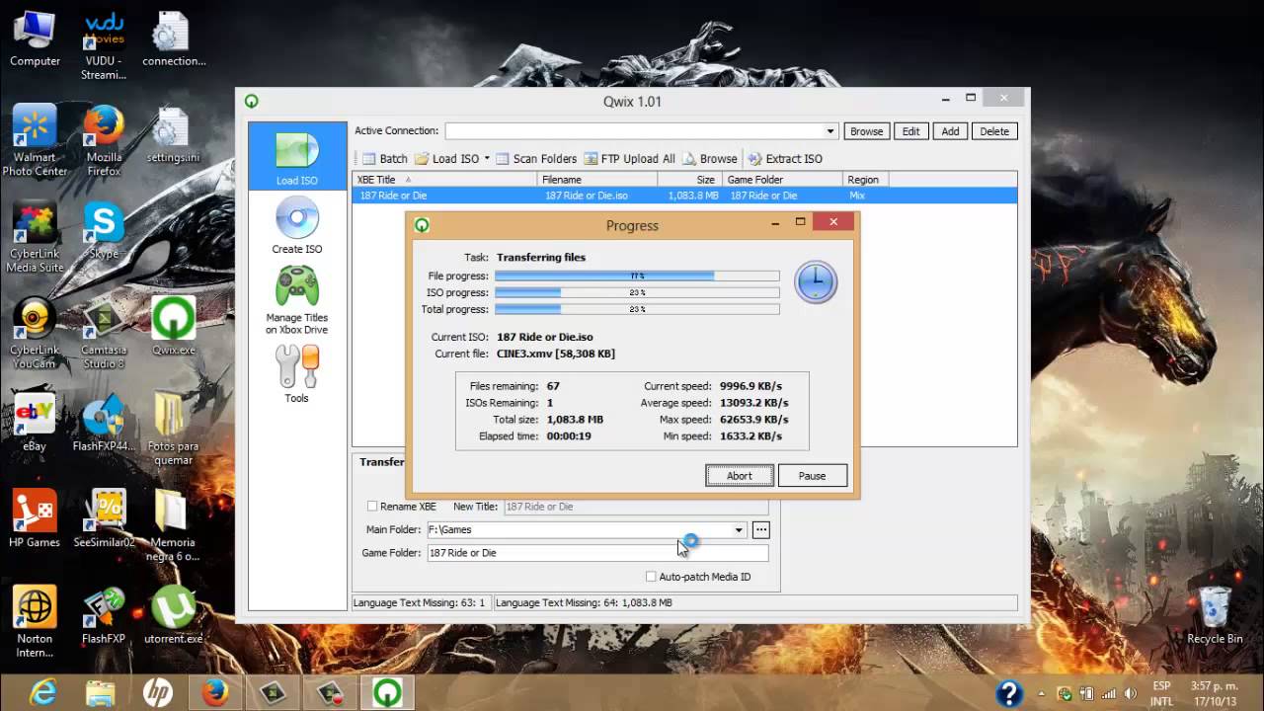
Task: Open Tools in Qwix sidebar
Action: tap(297, 374)
